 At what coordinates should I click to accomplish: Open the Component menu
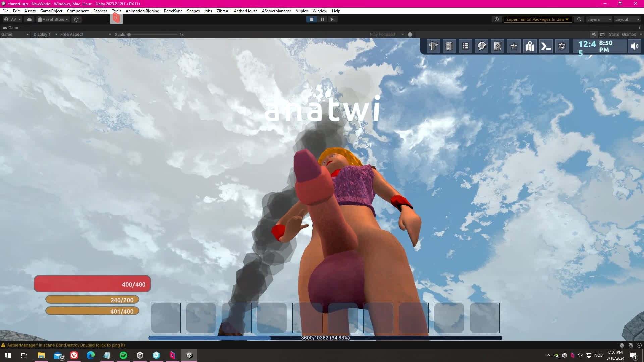[x=77, y=11]
